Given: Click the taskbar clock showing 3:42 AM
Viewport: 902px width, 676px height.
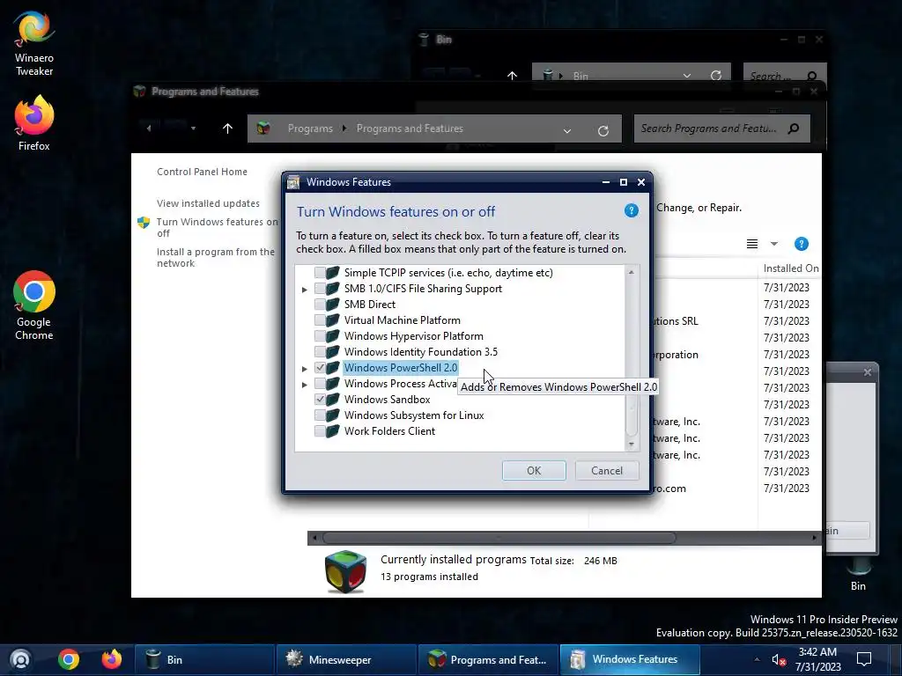Looking at the screenshot, I should point(818,659).
